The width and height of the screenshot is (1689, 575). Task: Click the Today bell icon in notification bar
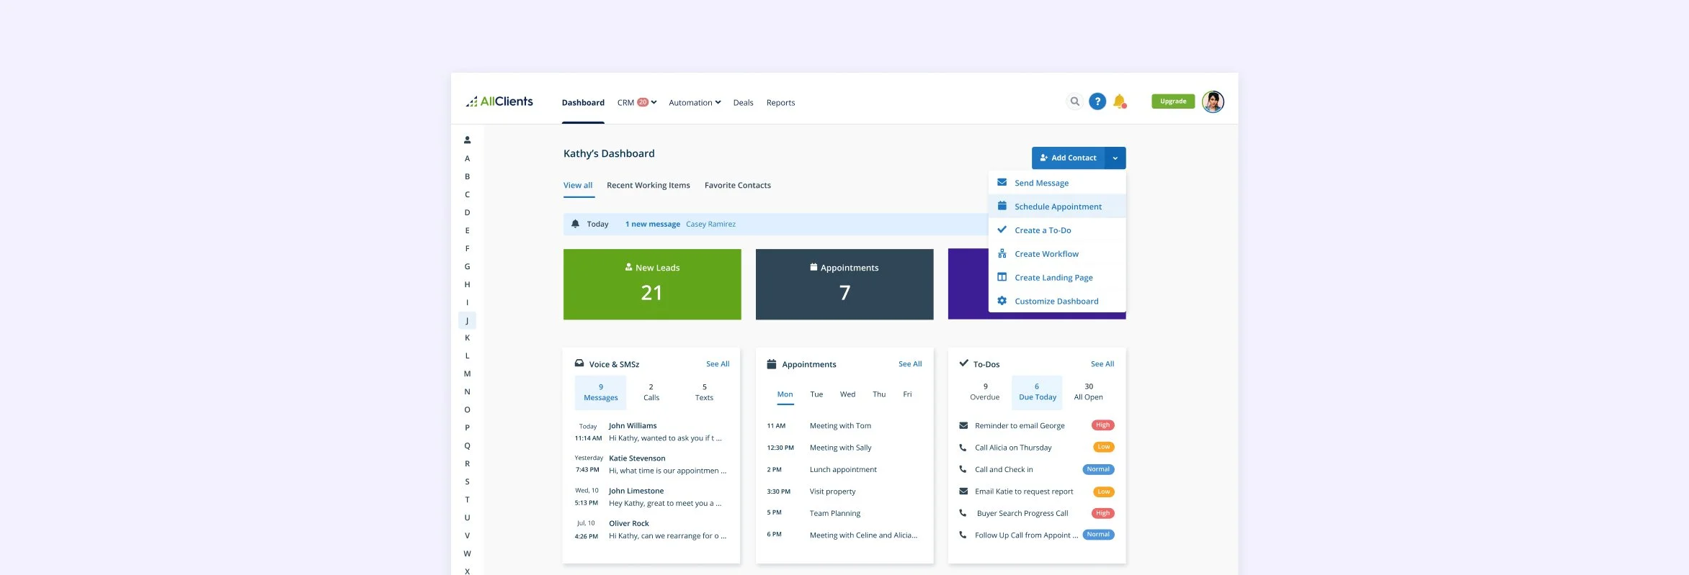click(x=575, y=224)
